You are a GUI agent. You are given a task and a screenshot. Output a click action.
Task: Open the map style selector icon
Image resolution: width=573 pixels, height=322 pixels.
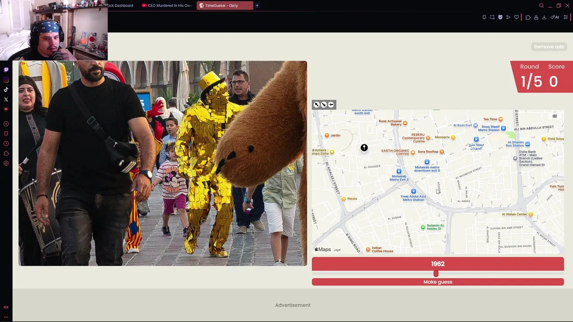tap(555, 116)
